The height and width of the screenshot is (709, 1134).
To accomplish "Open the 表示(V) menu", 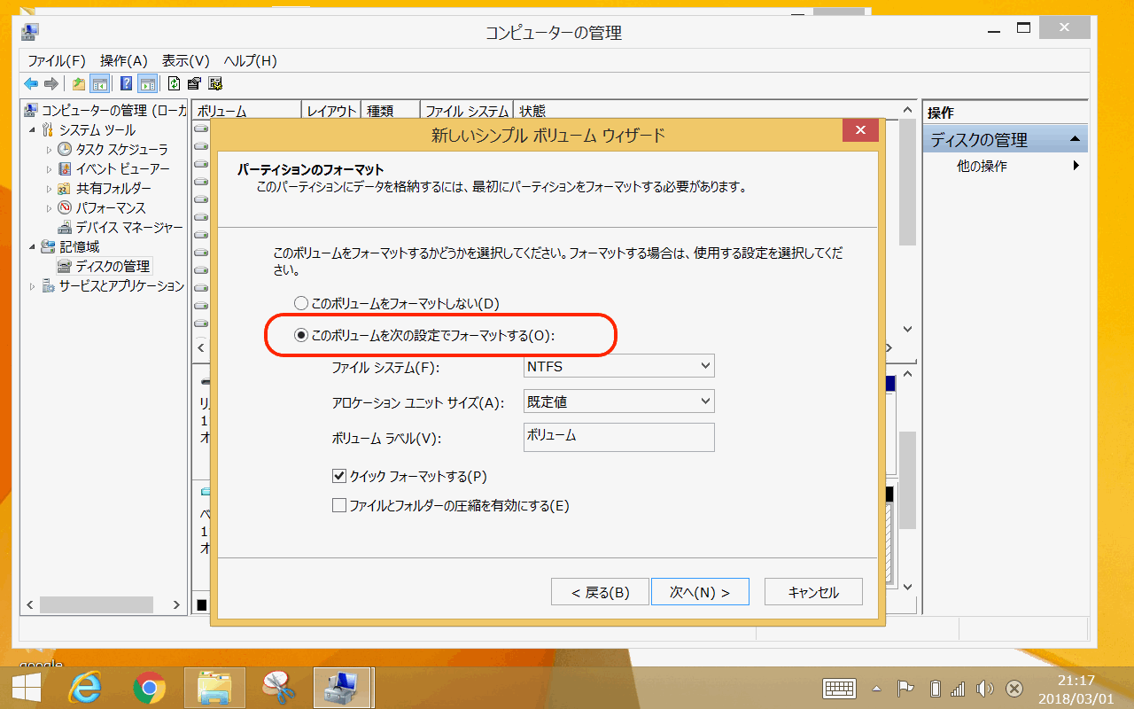I will 185,61.
